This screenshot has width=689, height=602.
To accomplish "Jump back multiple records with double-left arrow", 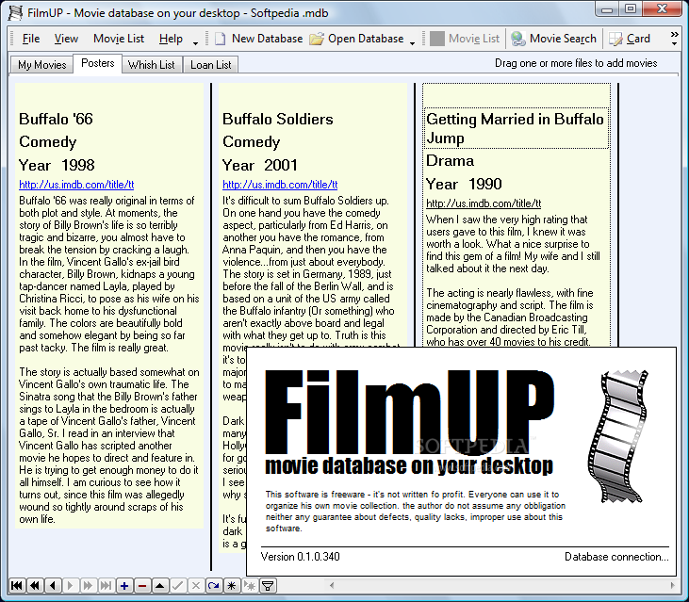I will coord(35,585).
